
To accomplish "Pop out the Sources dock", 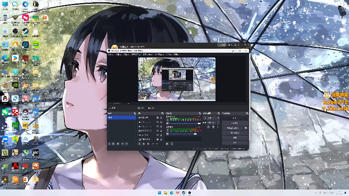I will pyautogui.click(x=162, y=113).
